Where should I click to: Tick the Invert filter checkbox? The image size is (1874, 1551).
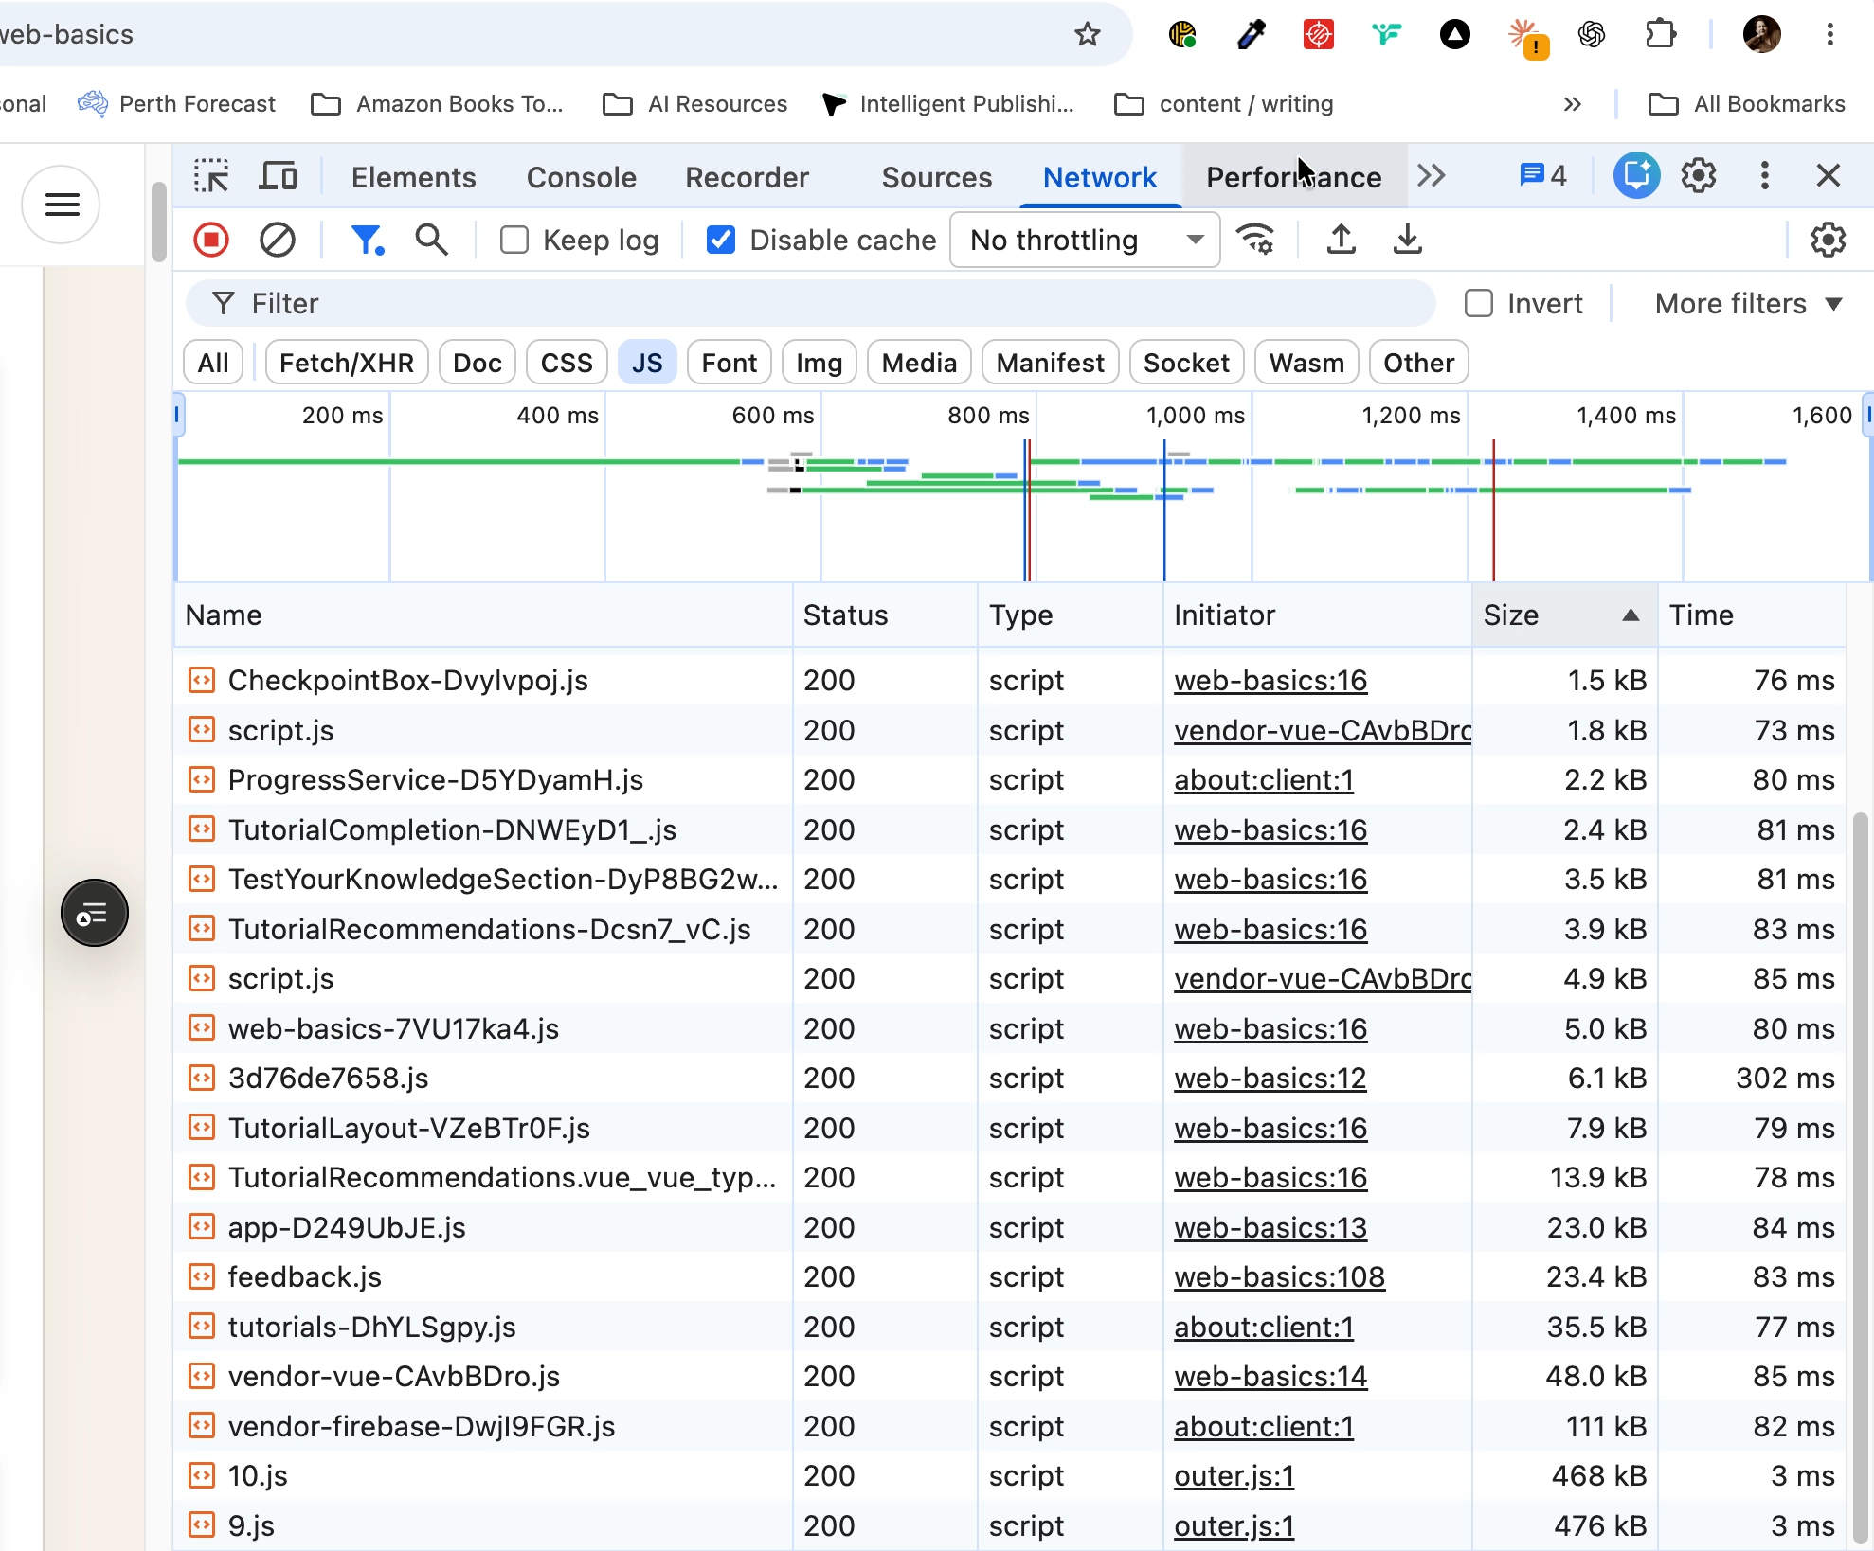[1479, 304]
